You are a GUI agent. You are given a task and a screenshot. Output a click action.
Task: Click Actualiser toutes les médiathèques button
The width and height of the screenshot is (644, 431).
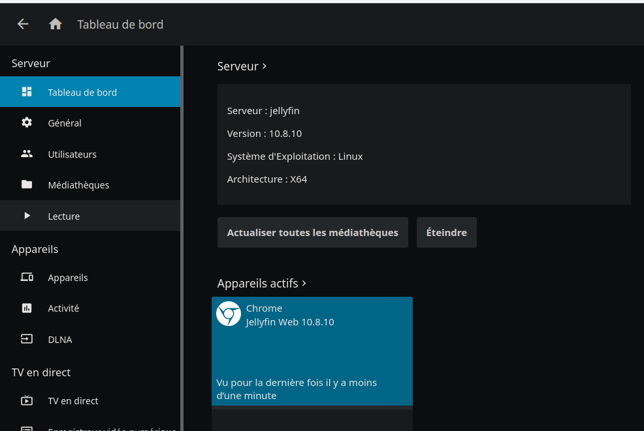click(x=313, y=233)
